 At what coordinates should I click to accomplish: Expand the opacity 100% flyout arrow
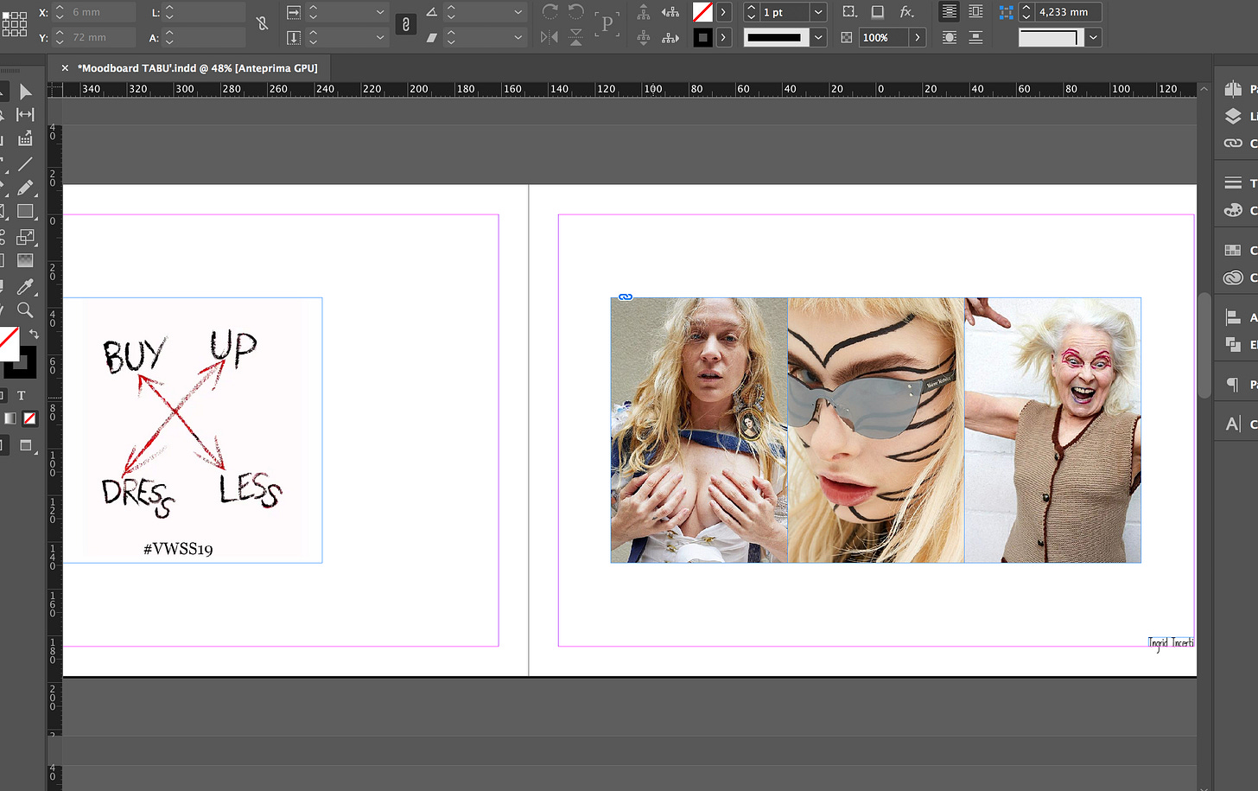coord(918,37)
